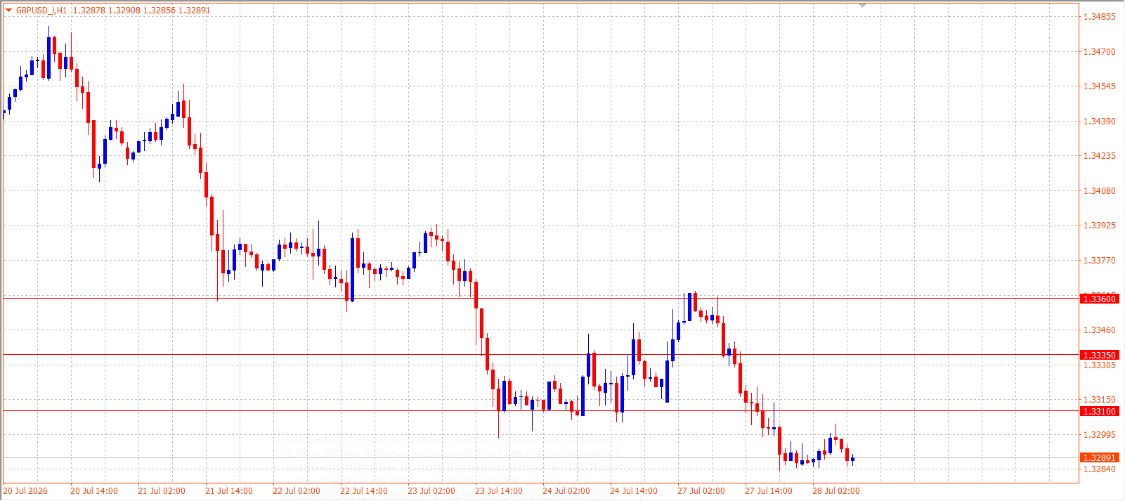The width and height of the screenshot is (1125, 501).
Task: Click price scale label 1.34700
Action: coord(1100,52)
